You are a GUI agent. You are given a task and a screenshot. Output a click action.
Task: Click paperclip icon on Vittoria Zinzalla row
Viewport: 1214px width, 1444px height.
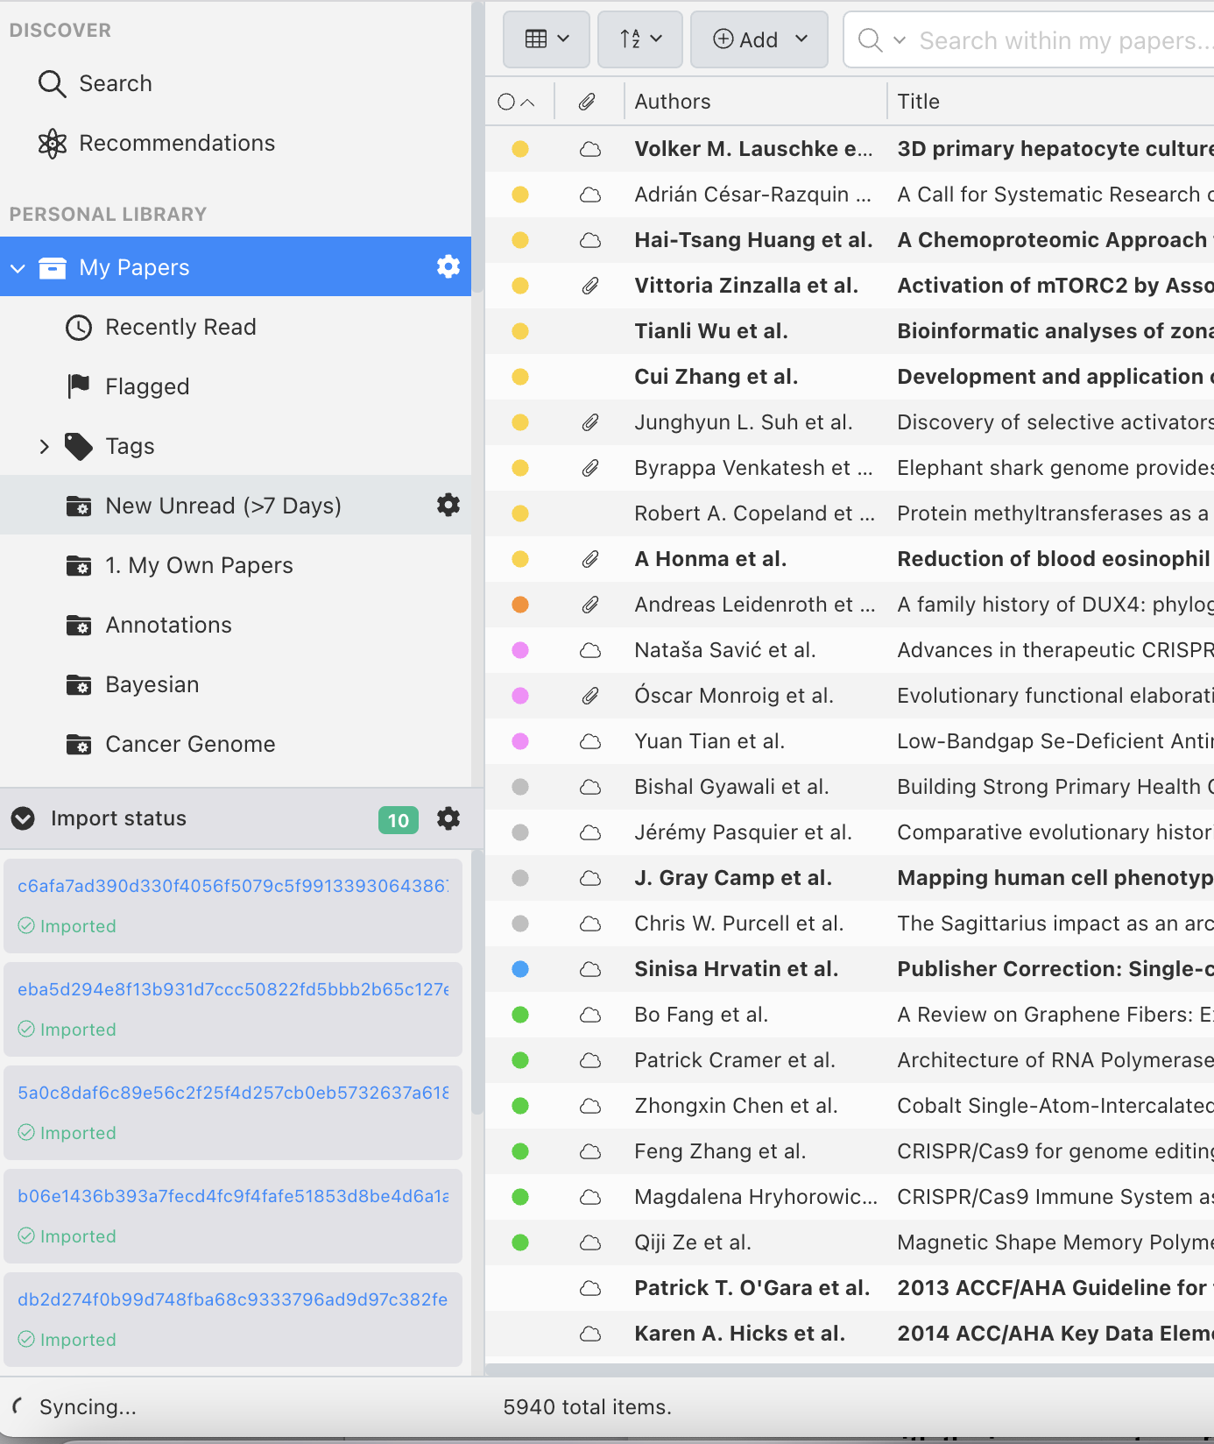pyautogui.click(x=590, y=286)
